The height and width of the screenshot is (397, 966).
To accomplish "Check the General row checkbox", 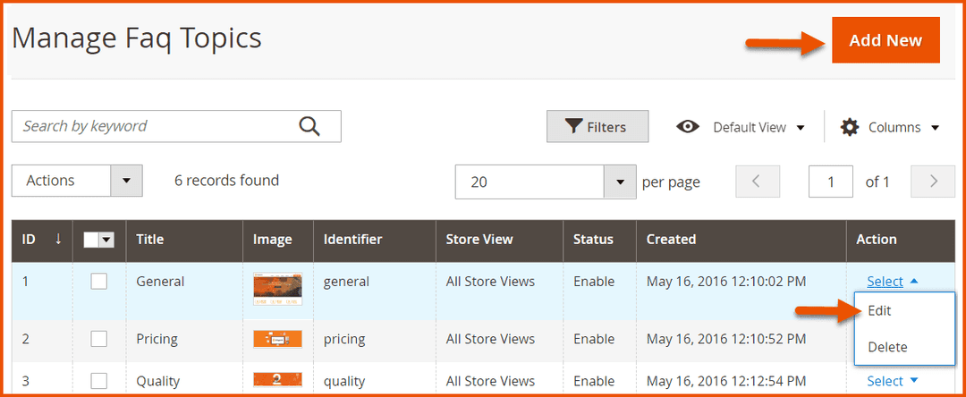I will click(99, 282).
